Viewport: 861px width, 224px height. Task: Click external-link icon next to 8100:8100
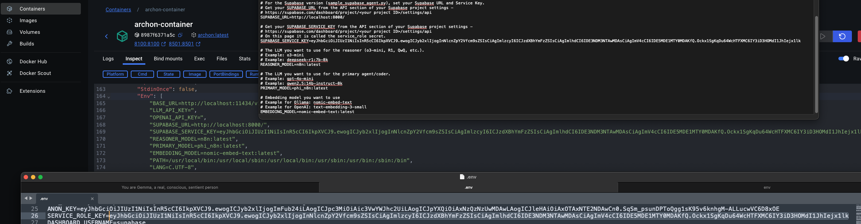click(164, 44)
